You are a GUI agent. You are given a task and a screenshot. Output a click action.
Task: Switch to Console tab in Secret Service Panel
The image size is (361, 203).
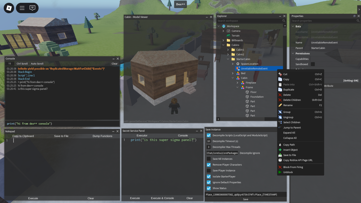coord(183,136)
